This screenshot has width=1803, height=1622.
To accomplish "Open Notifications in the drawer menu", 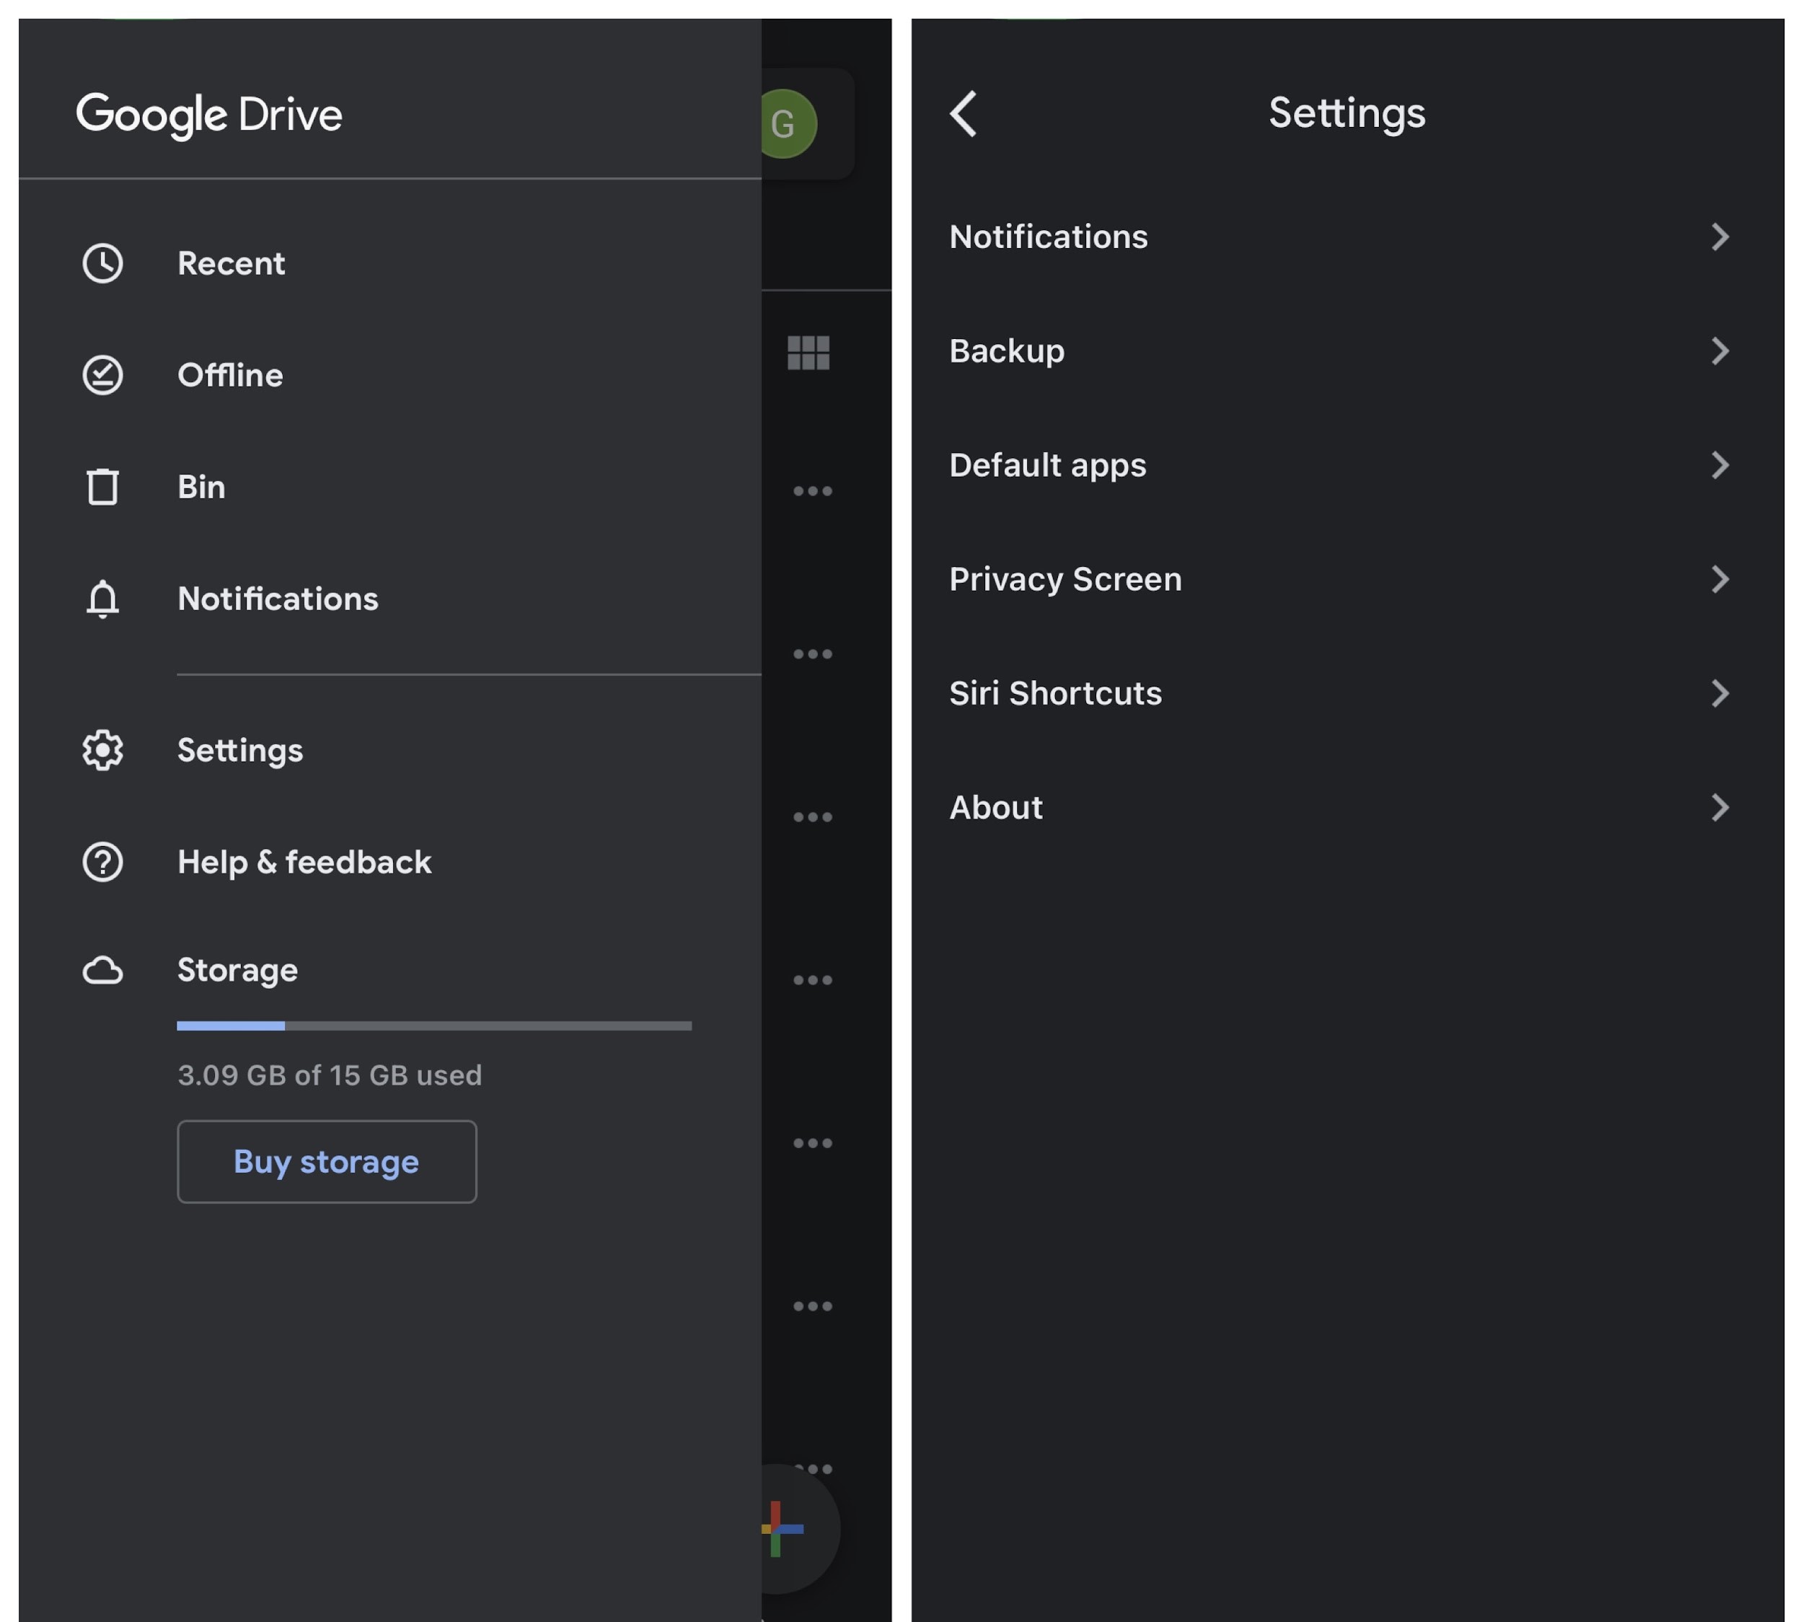I will coord(389,599).
